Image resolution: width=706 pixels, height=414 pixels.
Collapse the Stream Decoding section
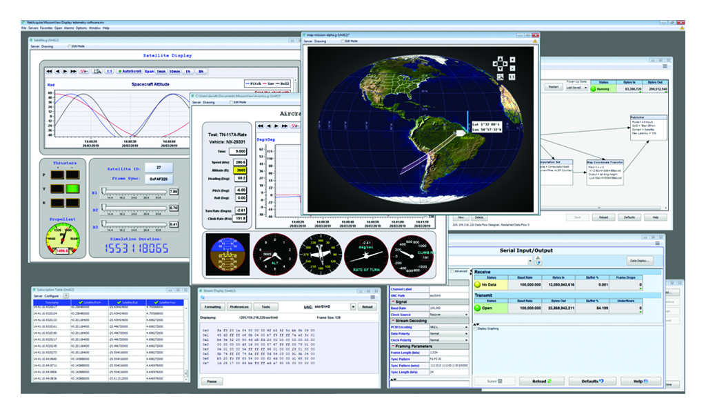pyautogui.click(x=393, y=321)
